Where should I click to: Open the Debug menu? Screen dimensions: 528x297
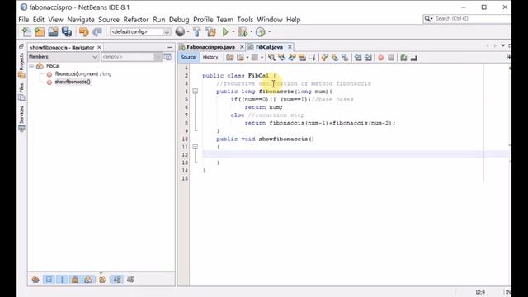point(179,20)
